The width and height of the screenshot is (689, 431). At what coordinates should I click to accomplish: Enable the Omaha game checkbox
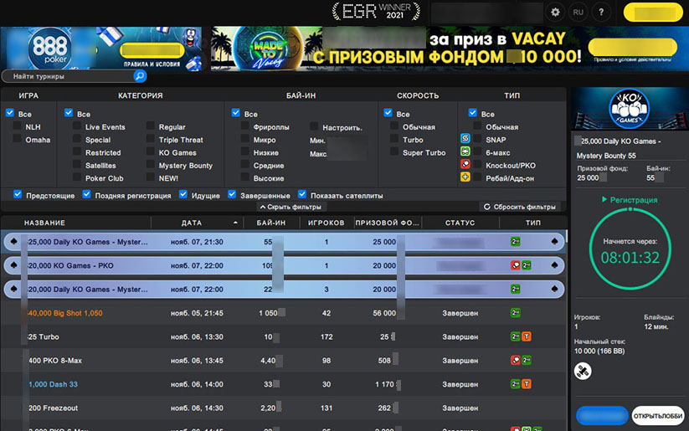click(x=17, y=139)
